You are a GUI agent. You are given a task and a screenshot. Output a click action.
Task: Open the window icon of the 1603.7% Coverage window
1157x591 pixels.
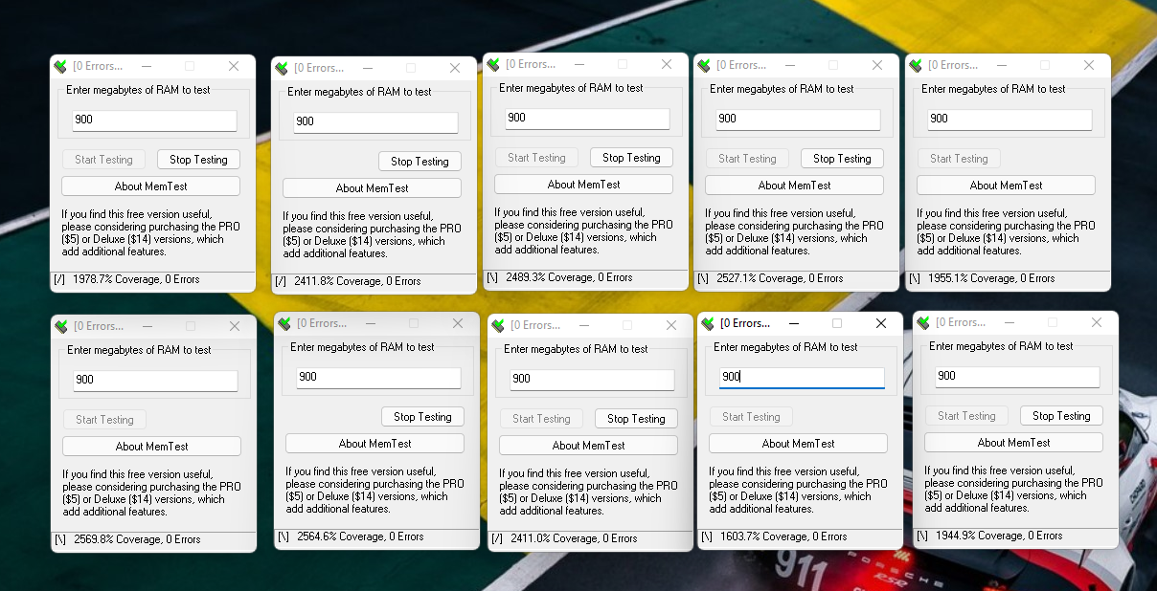[709, 324]
